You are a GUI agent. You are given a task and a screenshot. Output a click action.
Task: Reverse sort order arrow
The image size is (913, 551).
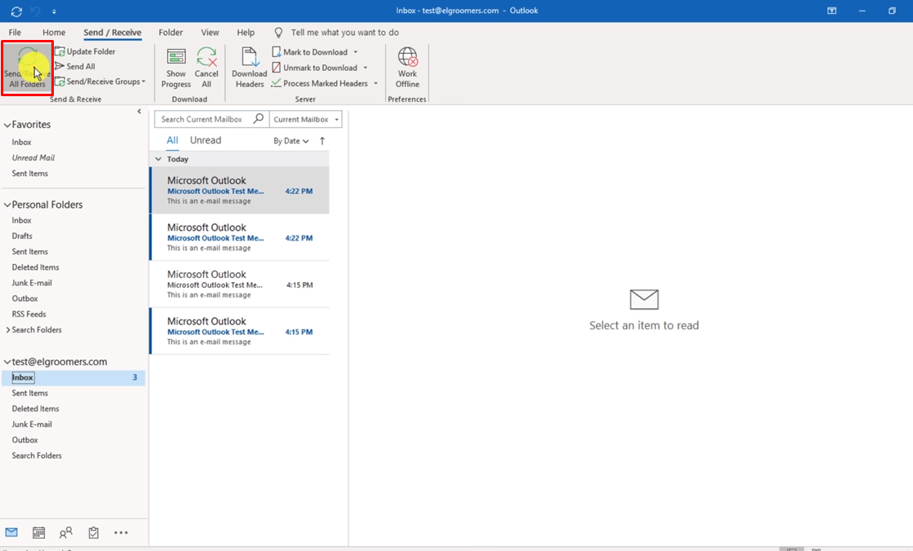pos(322,141)
